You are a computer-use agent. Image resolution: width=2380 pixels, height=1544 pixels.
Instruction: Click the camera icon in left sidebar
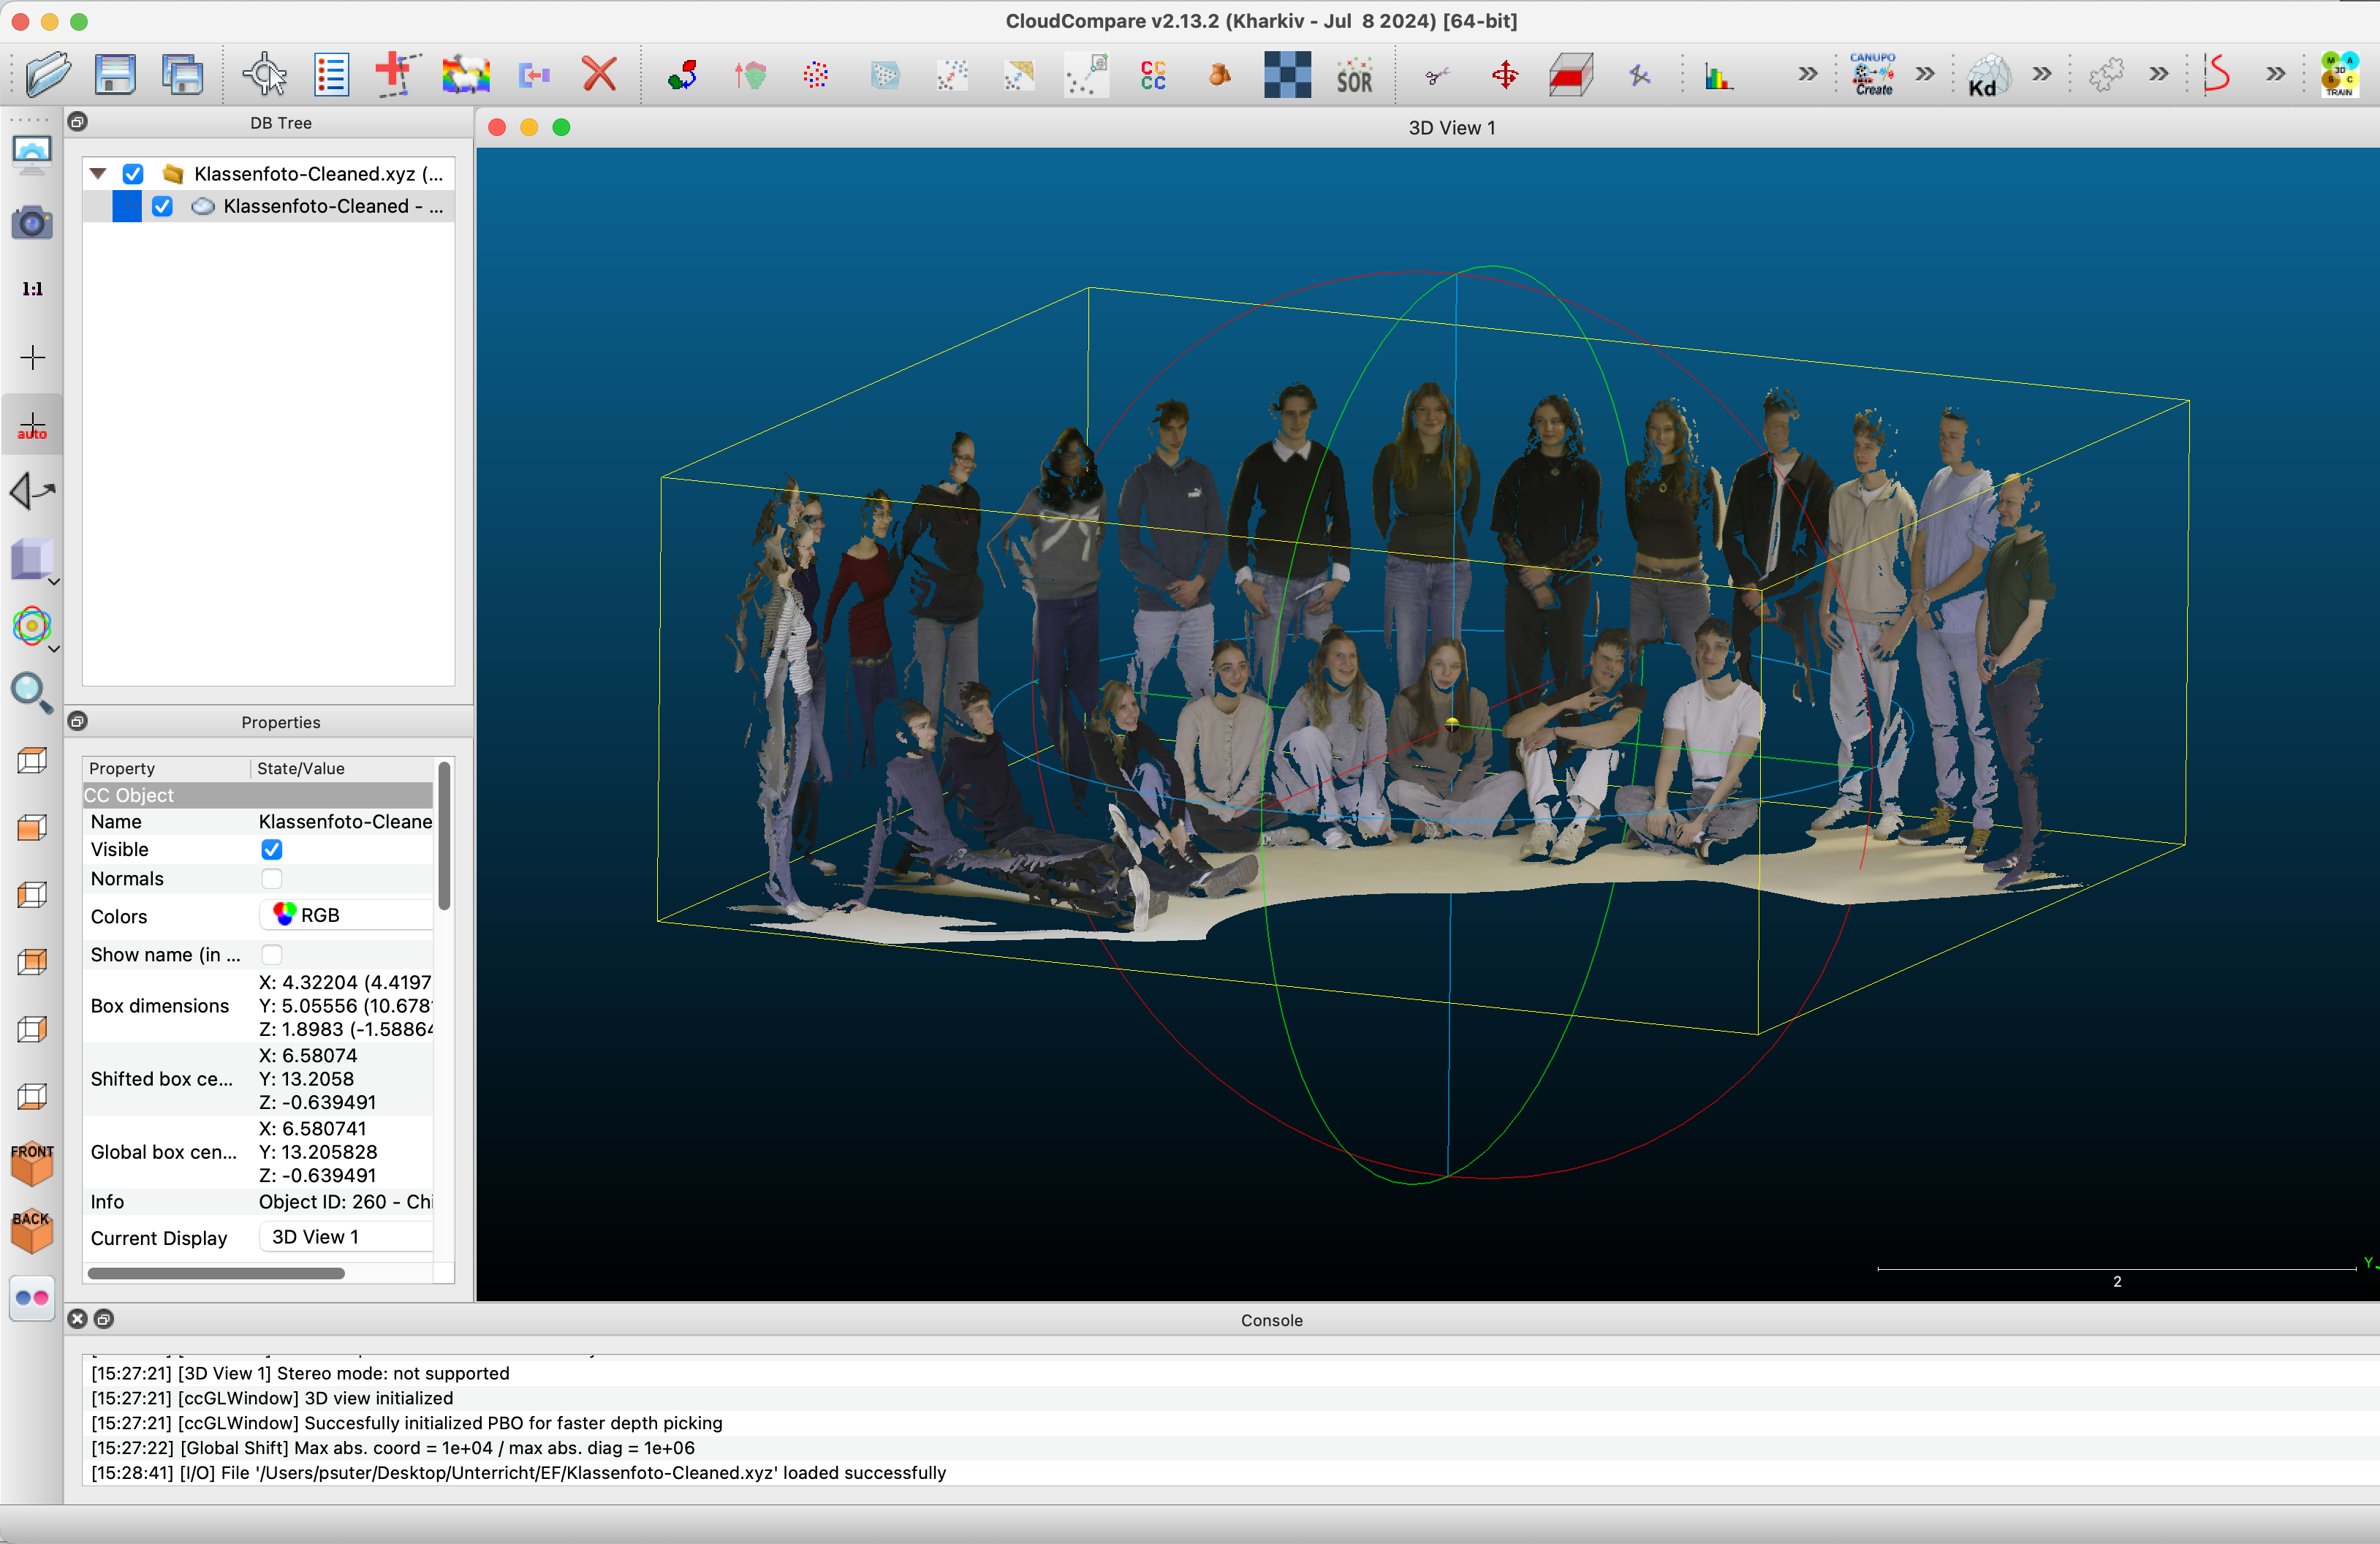(32, 222)
